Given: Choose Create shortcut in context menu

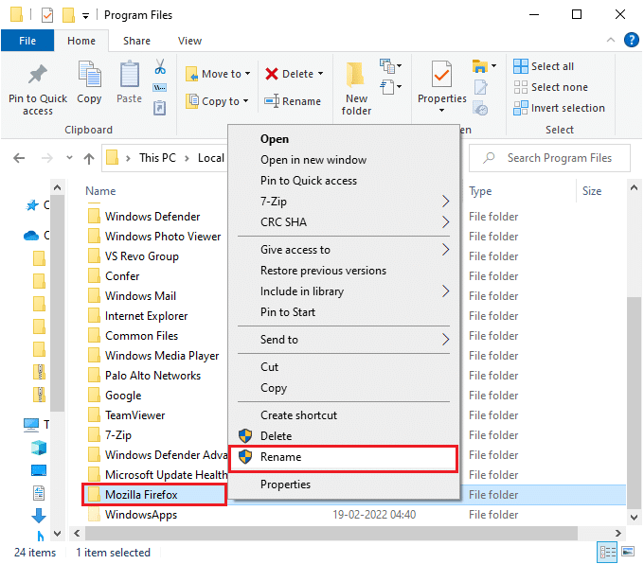Looking at the screenshot, I should 344,415.
